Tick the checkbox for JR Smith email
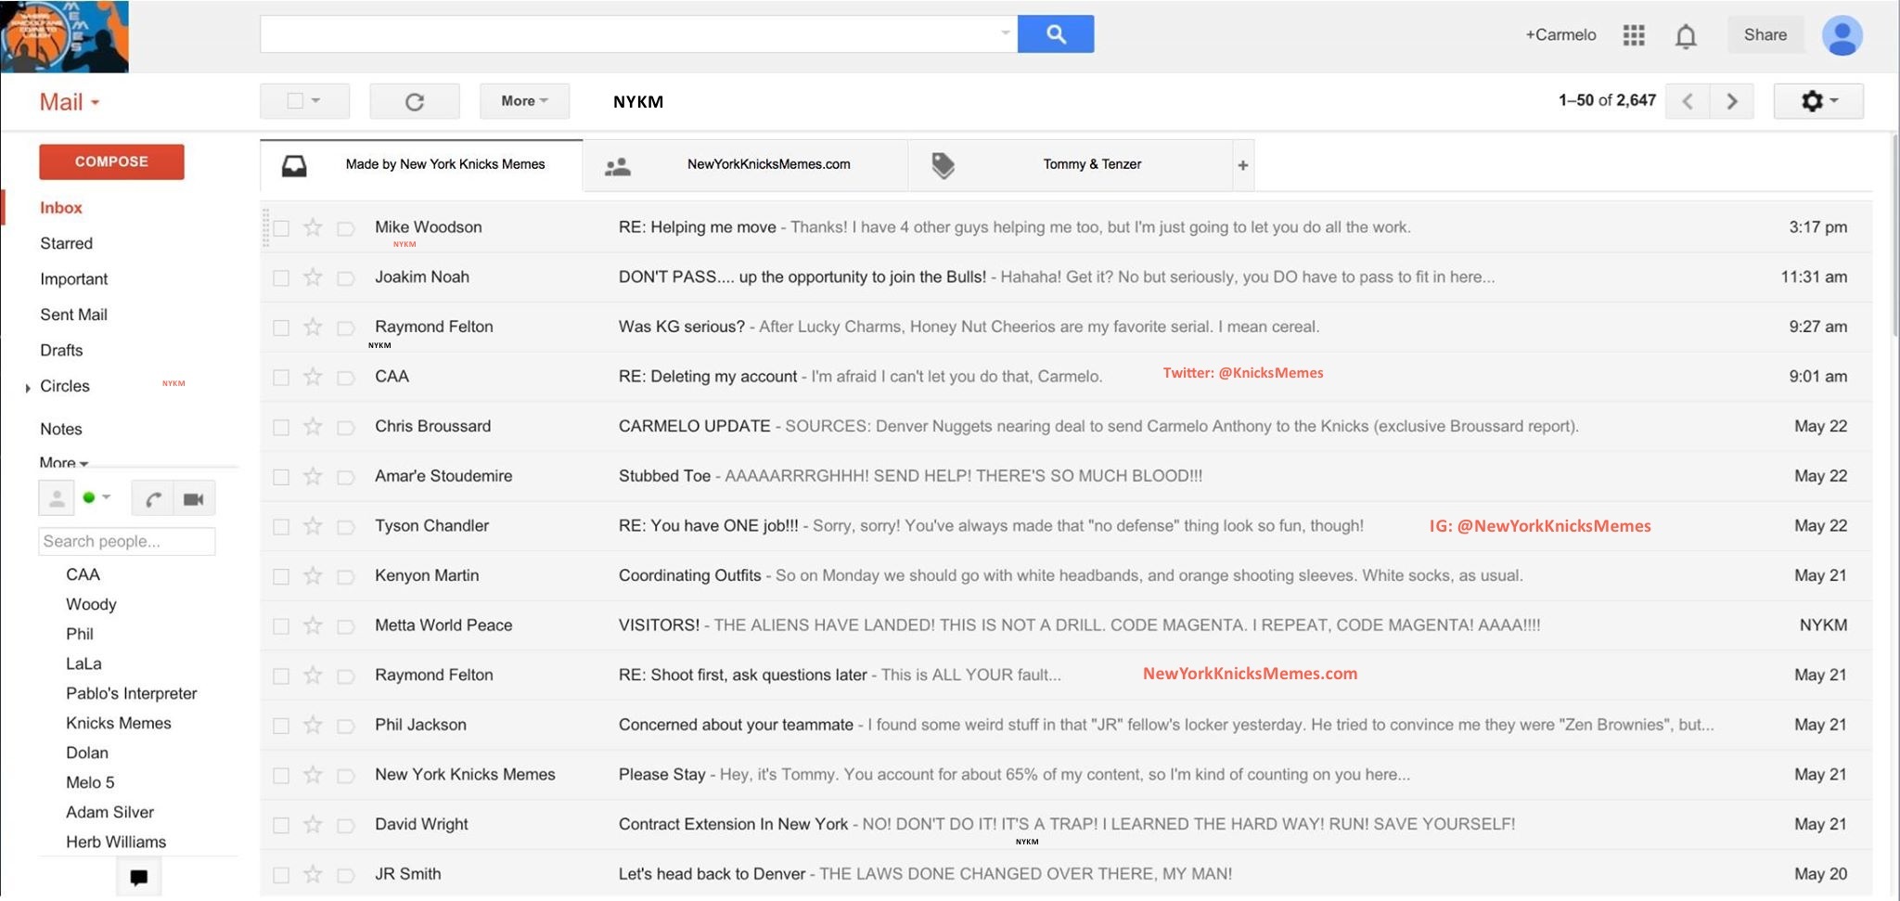Screen dimensions: 1900x901 [x=281, y=875]
